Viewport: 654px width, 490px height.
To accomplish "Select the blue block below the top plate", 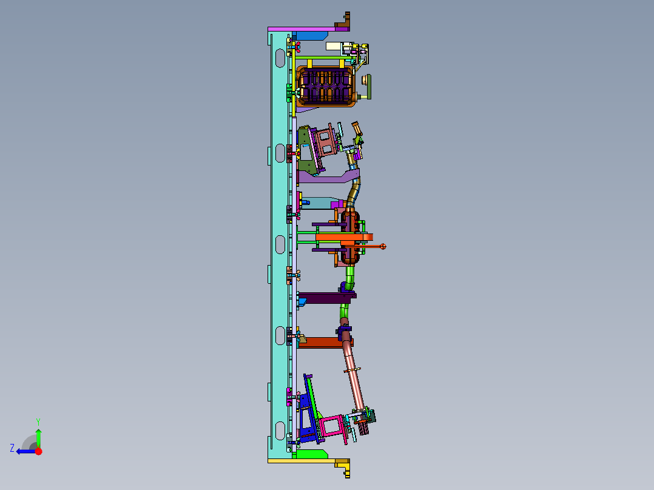I will tap(311, 36).
